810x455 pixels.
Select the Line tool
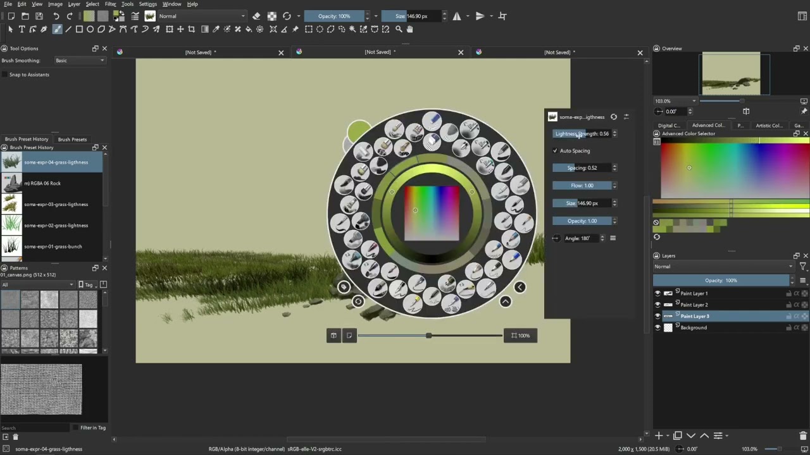[68, 29]
